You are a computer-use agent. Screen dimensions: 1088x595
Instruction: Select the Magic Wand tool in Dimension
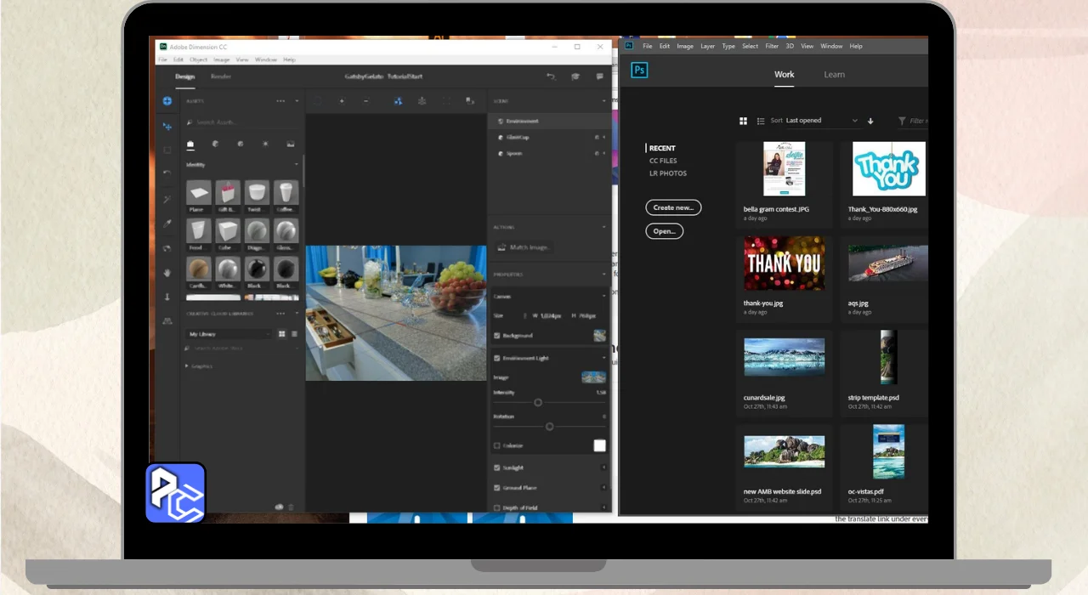click(x=167, y=199)
